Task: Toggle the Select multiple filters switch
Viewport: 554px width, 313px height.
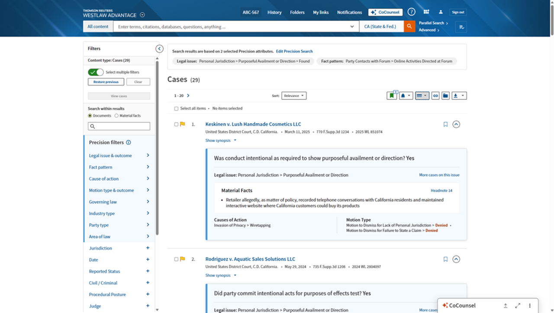Action: click(x=96, y=72)
